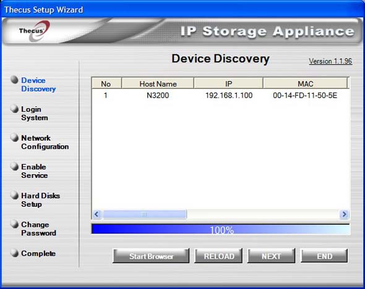The width and height of the screenshot is (365, 289).
Task: Select the N3200 device row
Action: [x=220, y=95]
